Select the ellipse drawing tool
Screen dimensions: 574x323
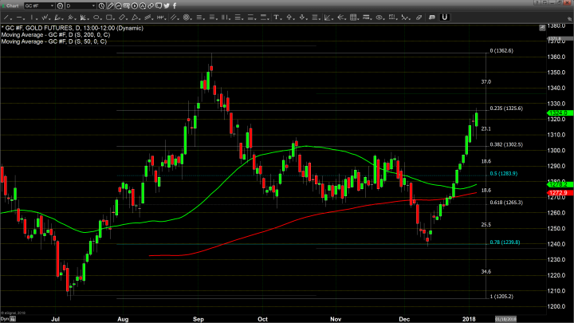[x=95, y=16]
